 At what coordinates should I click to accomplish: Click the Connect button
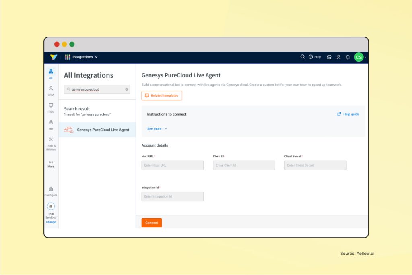[152, 223]
